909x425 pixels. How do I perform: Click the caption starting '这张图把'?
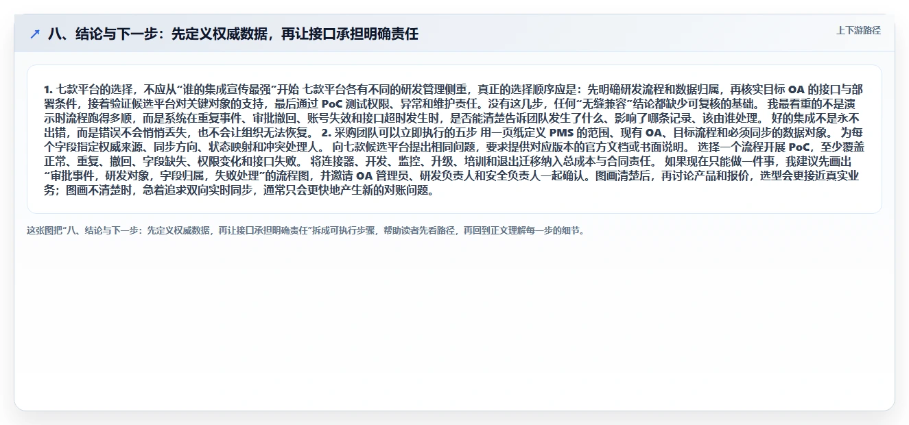pyautogui.click(x=306, y=230)
